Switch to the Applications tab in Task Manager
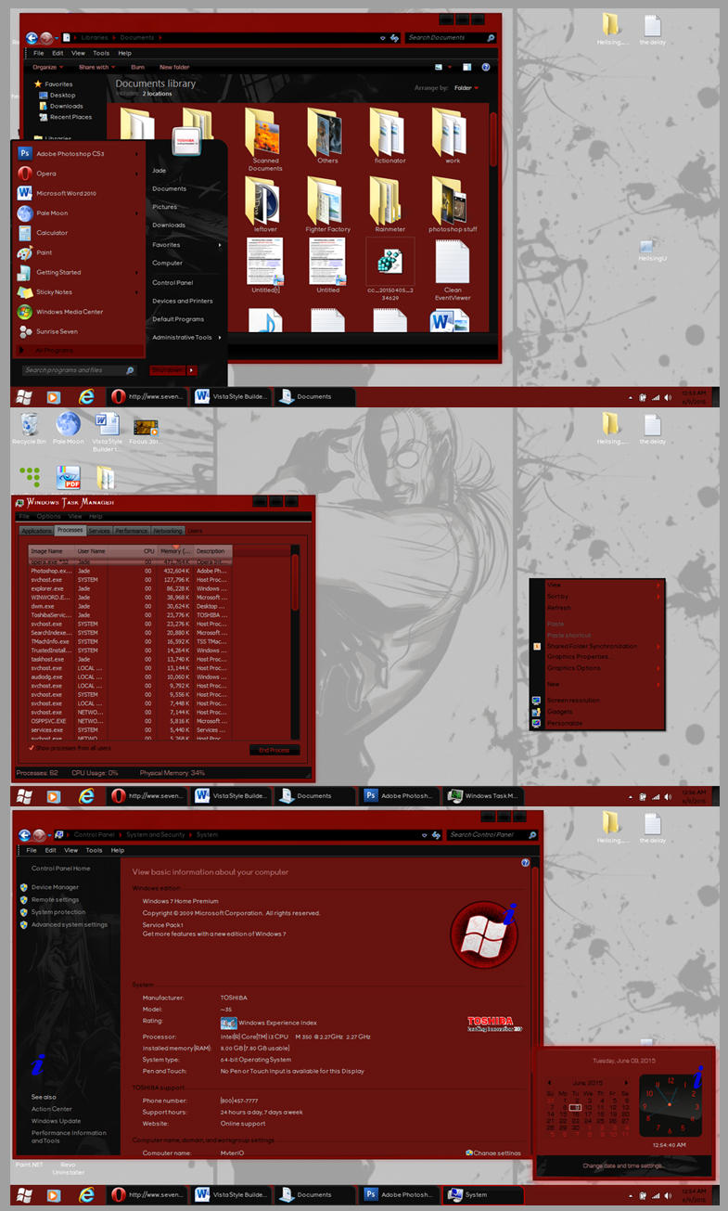The image size is (728, 1211). point(36,531)
